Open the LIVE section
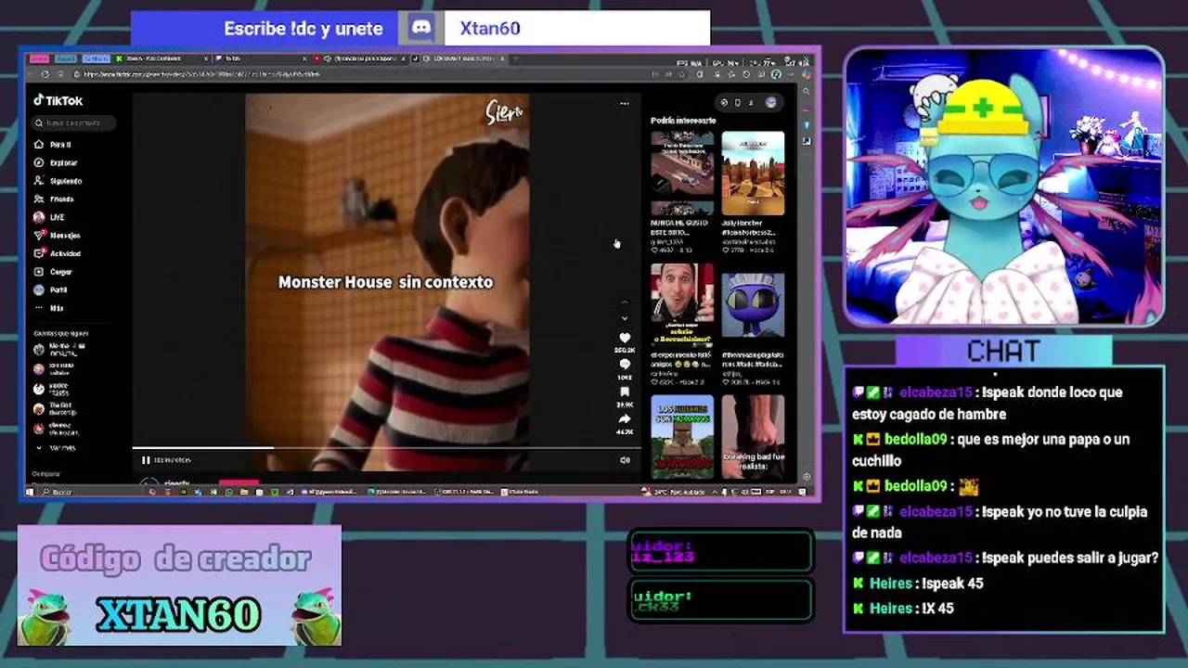Image resolution: width=1188 pixels, height=668 pixels. point(49,217)
